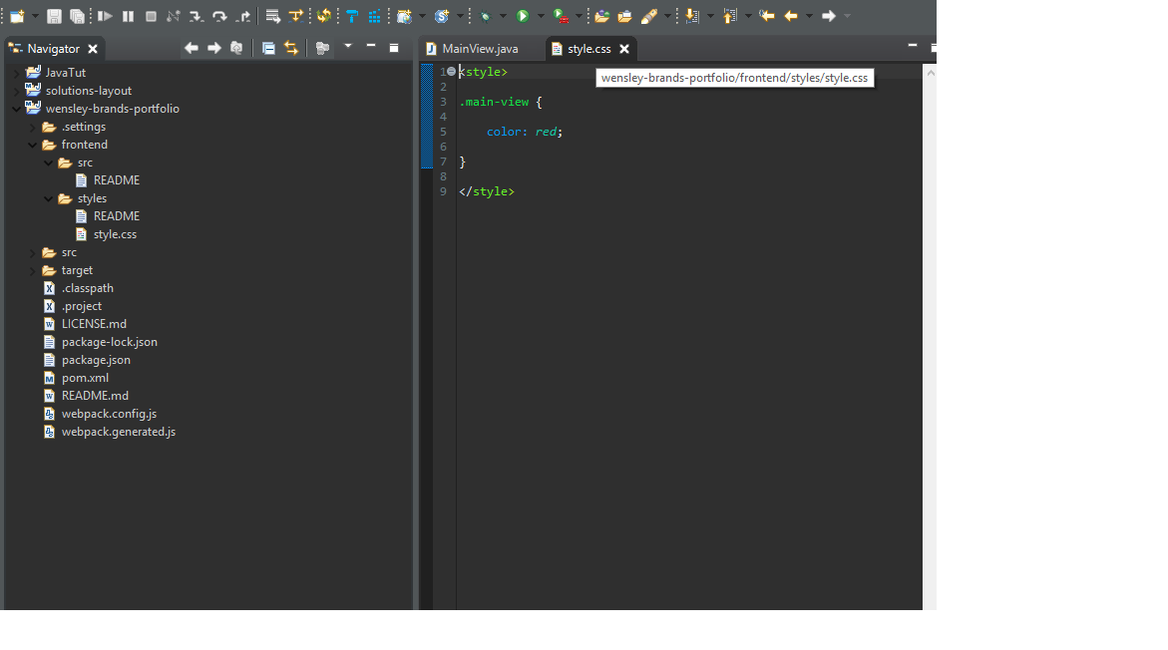Run the project with green play icon
1168x650 pixels.
click(522, 16)
